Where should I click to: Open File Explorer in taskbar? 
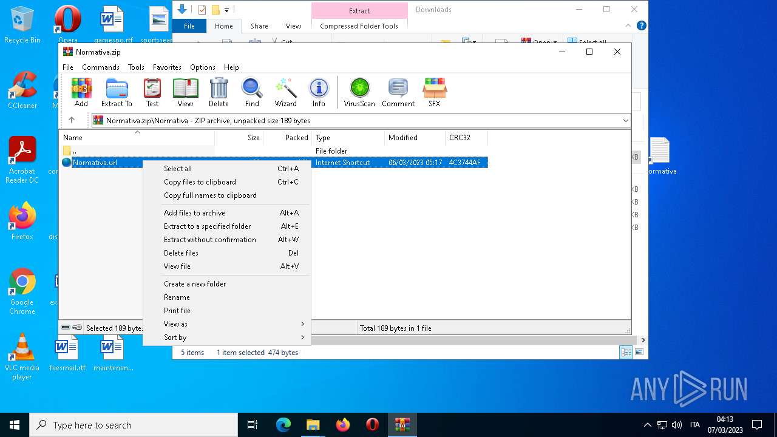(x=313, y=425)
